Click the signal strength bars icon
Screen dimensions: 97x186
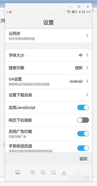point(9,12)
